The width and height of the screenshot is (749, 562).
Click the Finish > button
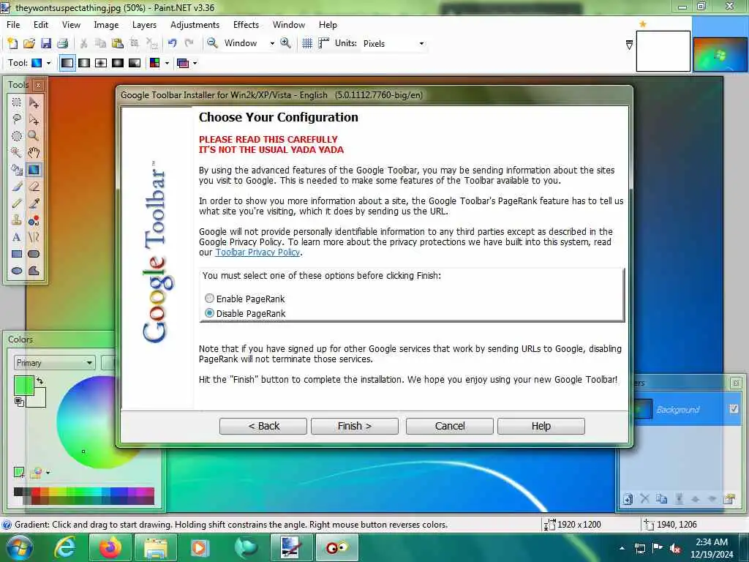pyautogui.click(x=355, y=426)
